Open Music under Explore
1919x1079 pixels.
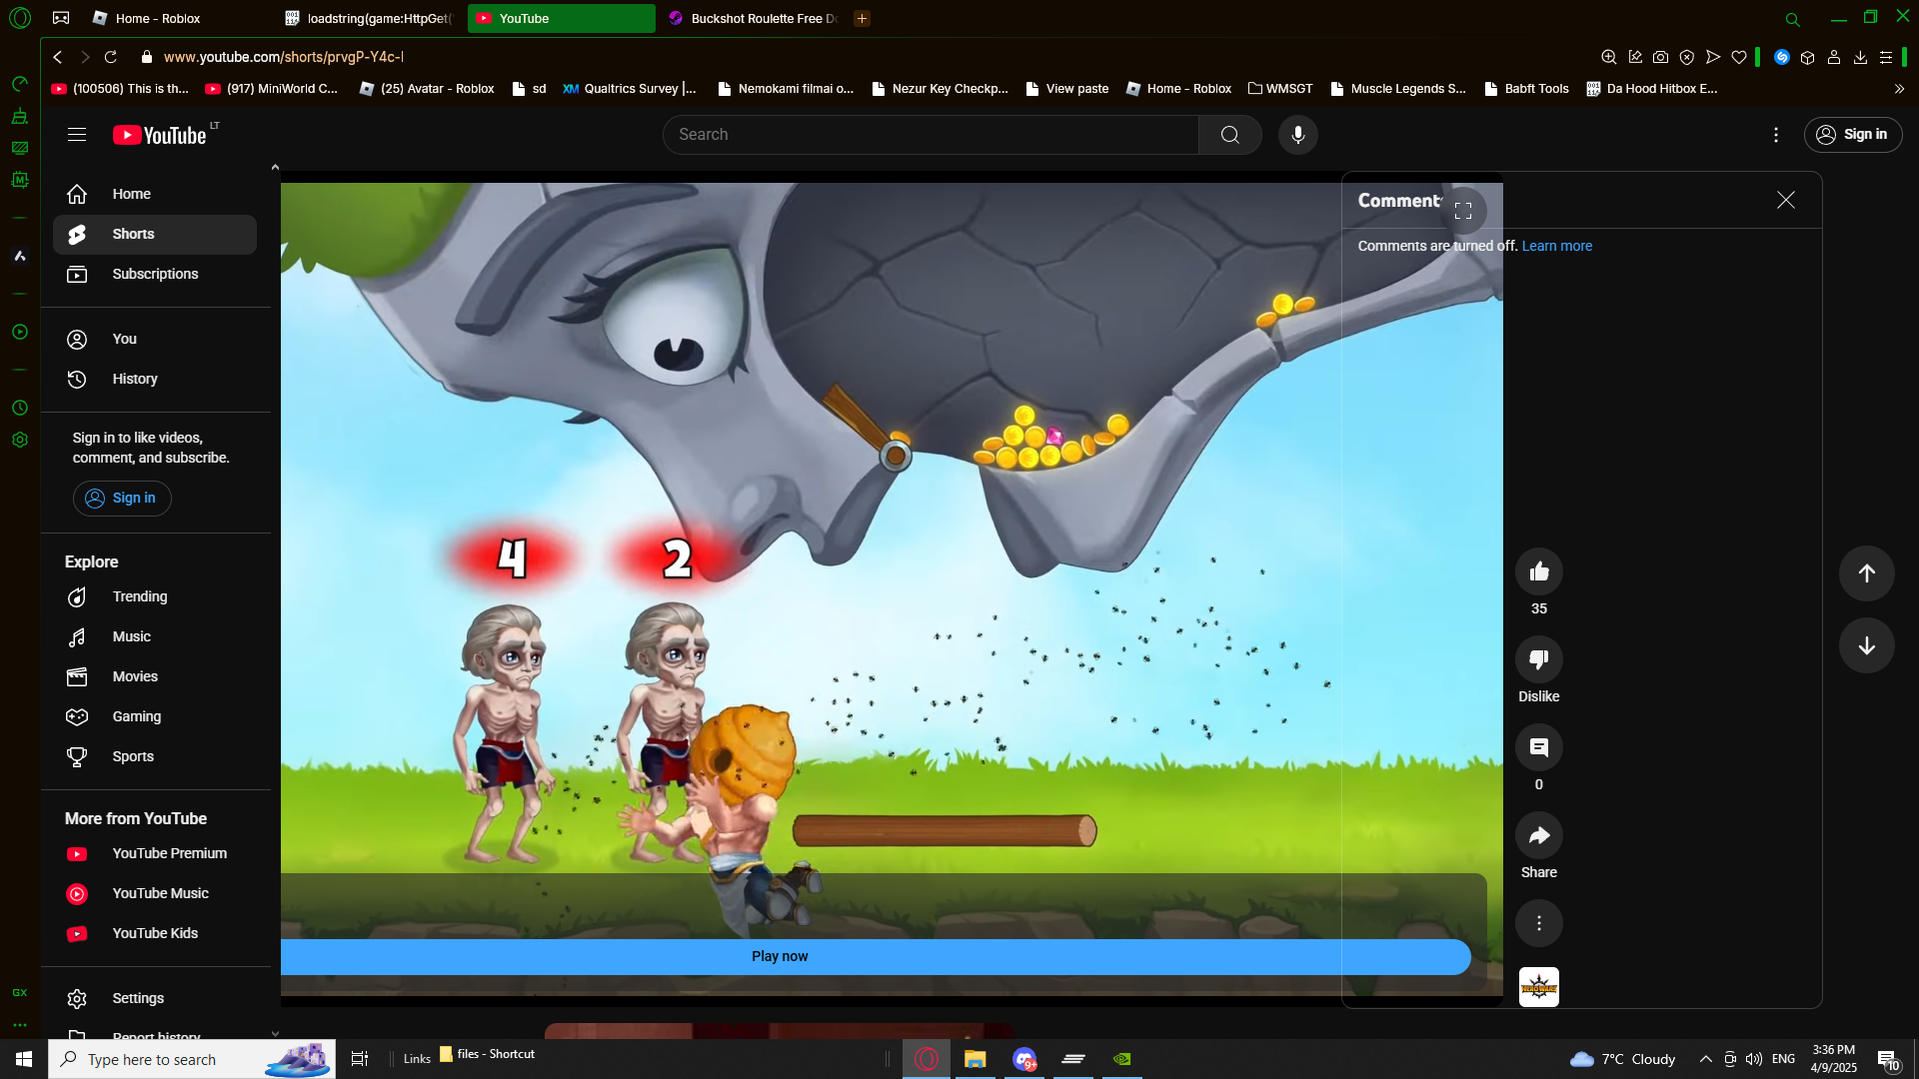point(155,636)
